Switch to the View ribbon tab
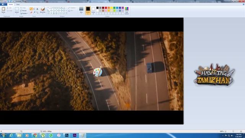Screen dimensions: 245x138 click(x=18, y=4)
